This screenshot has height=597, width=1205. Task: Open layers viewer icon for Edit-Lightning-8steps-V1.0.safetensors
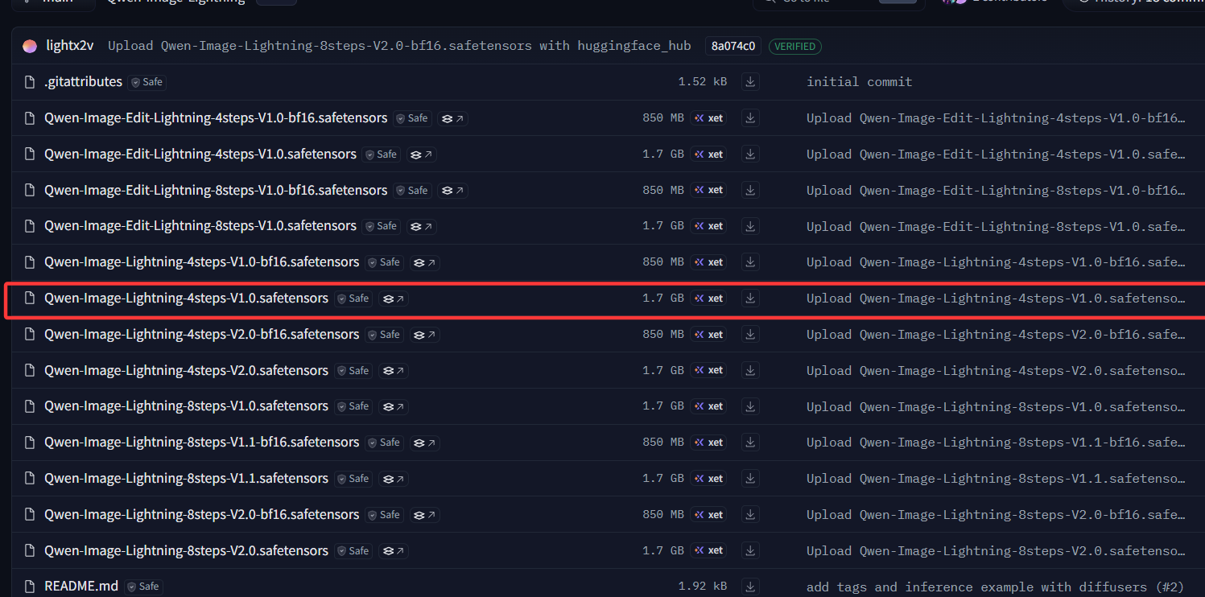(422, 226)
